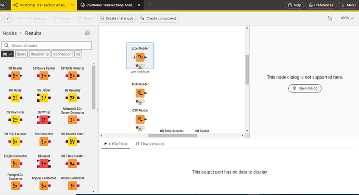Click the Reset button in toolbar
This screenshot has width=359, height=195.
pyautogui.click(x=85, y=18)
